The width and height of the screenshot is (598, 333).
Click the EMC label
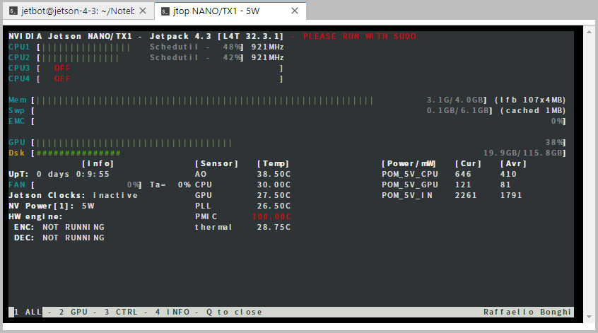16,122
